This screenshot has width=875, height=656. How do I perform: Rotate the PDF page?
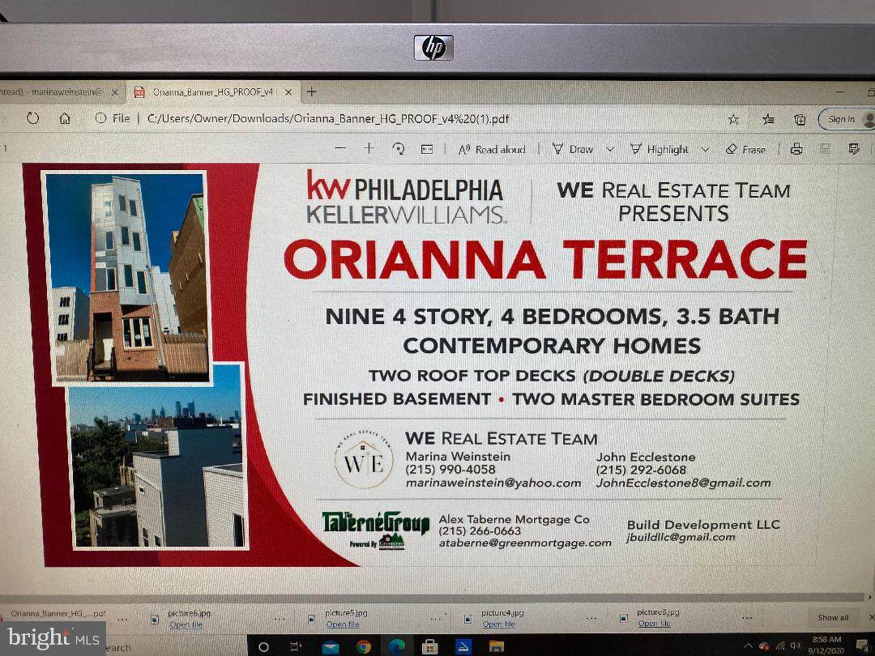[399, 148]
